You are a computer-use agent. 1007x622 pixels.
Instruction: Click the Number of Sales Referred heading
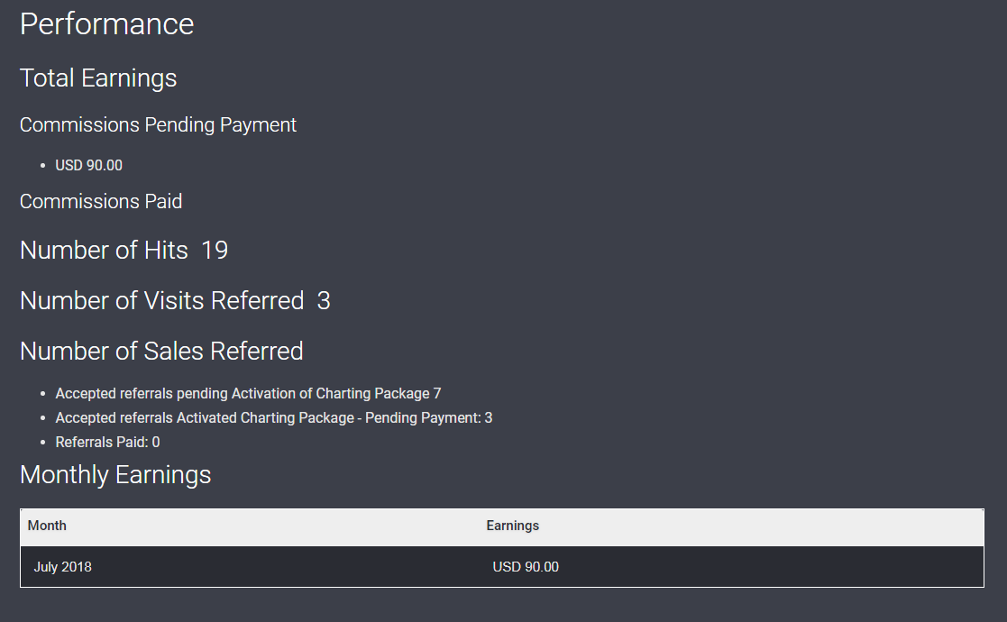(x=161, y=351)
